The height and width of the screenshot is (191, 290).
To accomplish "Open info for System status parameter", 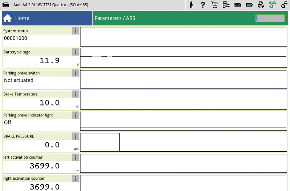I will [76, 31].
